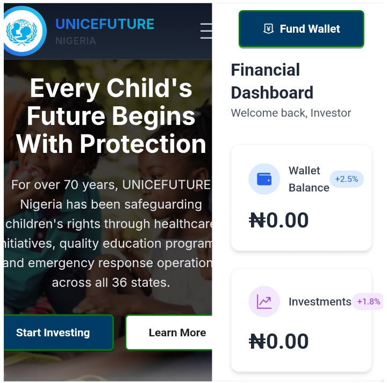Screen dimensions: 387x383
Task: Click the Learn More button
Action: point(169,333)
